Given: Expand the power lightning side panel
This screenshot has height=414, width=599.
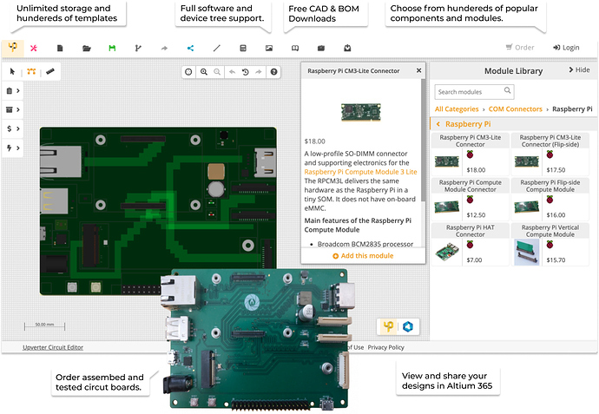Looking at the screenshot, I should [13, 148].
